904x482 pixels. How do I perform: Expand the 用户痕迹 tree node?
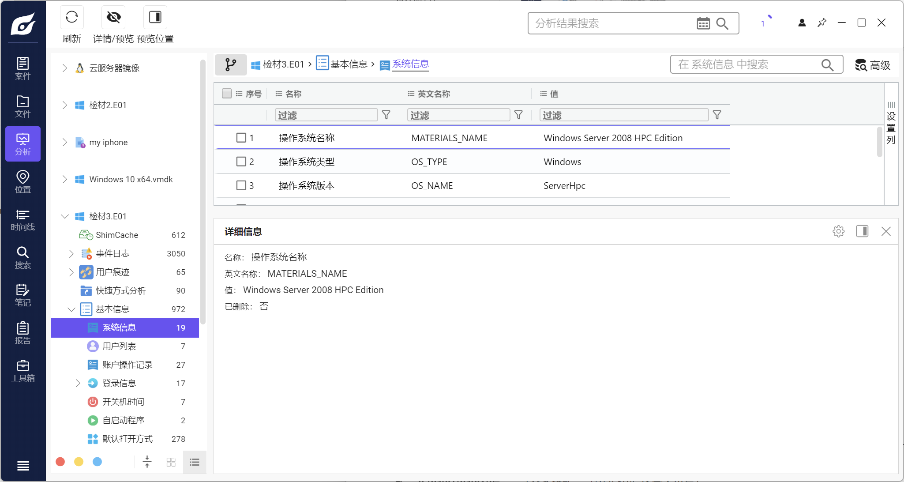[71, 272]
